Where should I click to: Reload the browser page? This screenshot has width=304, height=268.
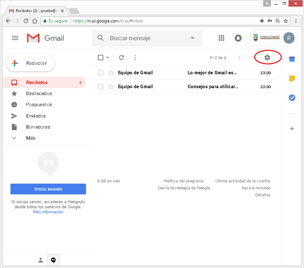tap(26, 21)
